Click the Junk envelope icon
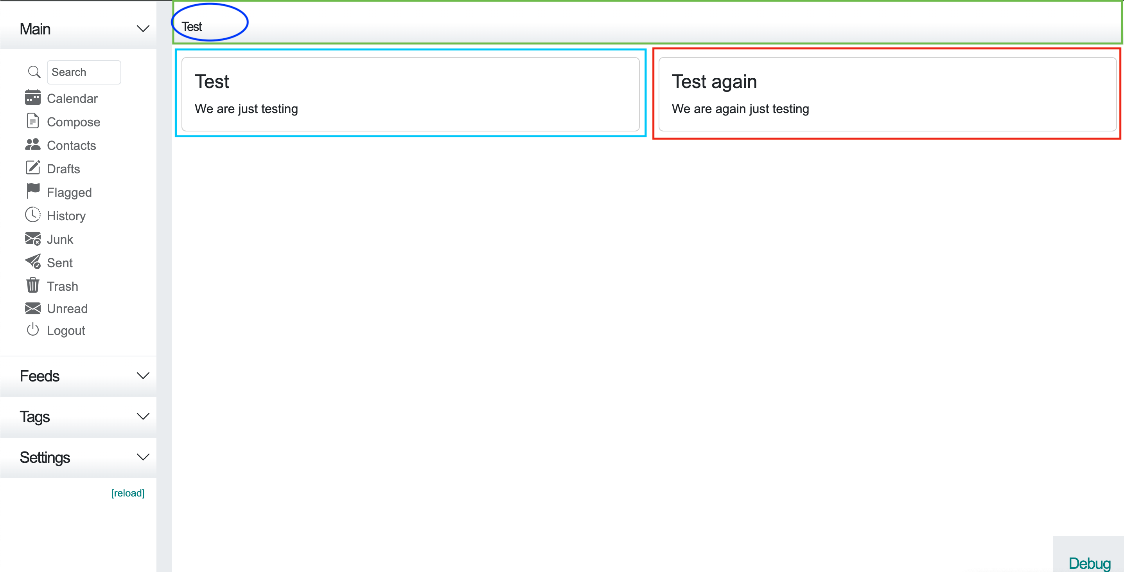Screen dimensions: 1124x572 pos(33,238)
